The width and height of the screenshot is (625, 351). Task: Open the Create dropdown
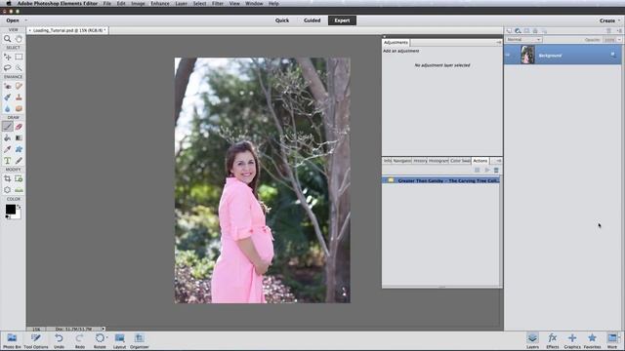click(609, 20)
